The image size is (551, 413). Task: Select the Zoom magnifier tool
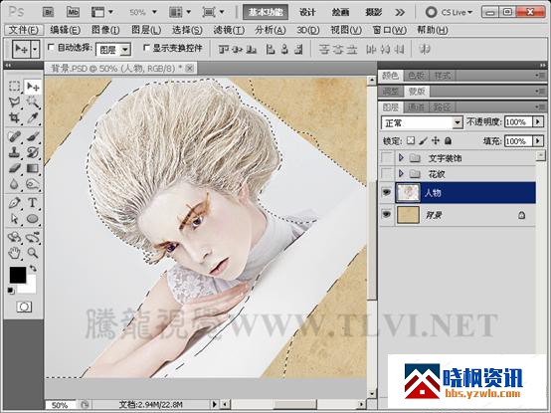(33, 253)
